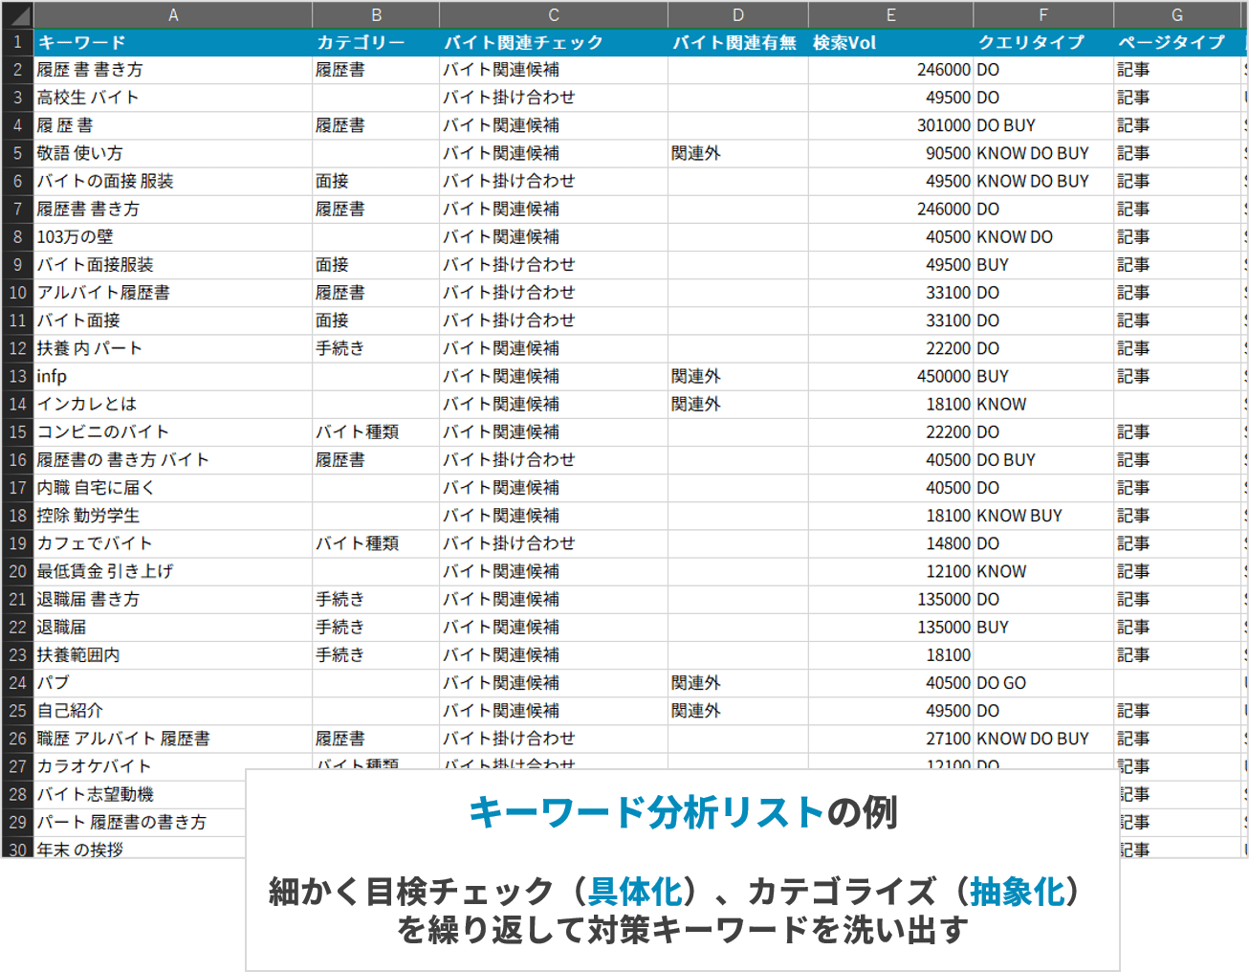Select 記事 page type in 退職届 row
The image size is (1249, 972).
1177,628
